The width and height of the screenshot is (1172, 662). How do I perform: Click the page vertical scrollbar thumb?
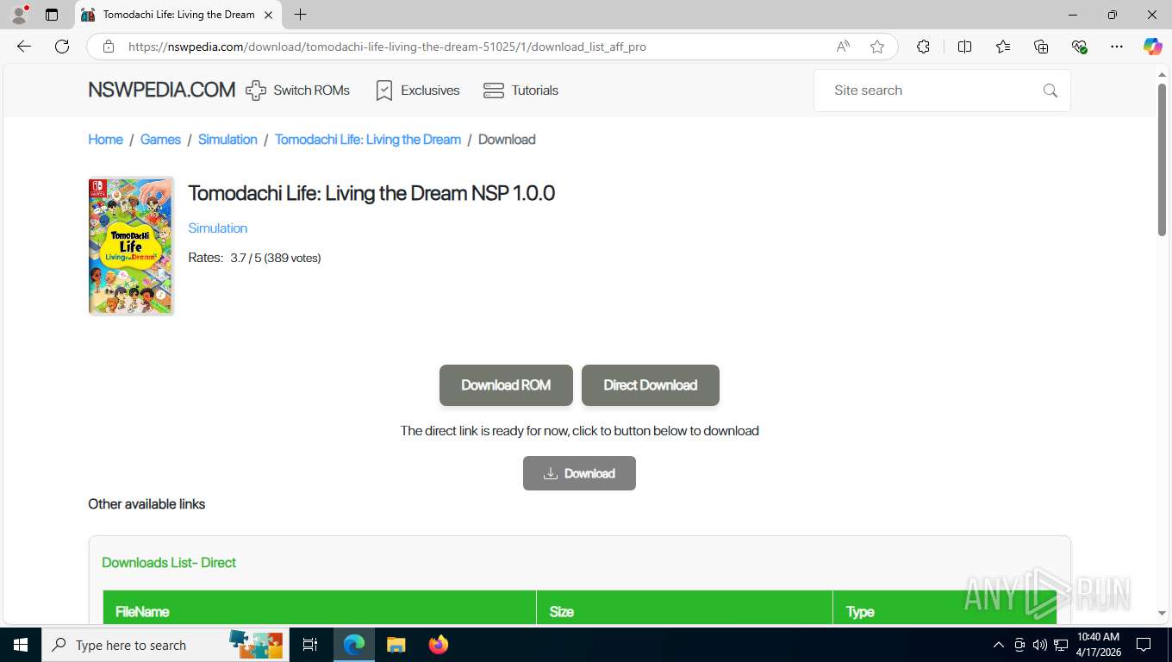pyautogui.click(x=1162, y=160)
